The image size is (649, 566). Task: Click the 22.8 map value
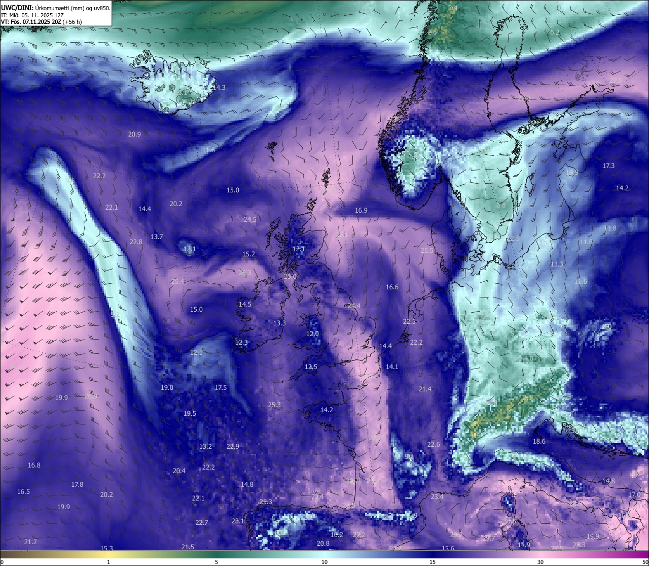point(136,242)
